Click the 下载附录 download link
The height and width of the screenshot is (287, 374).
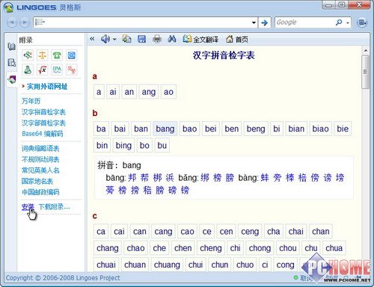point(54,207)
